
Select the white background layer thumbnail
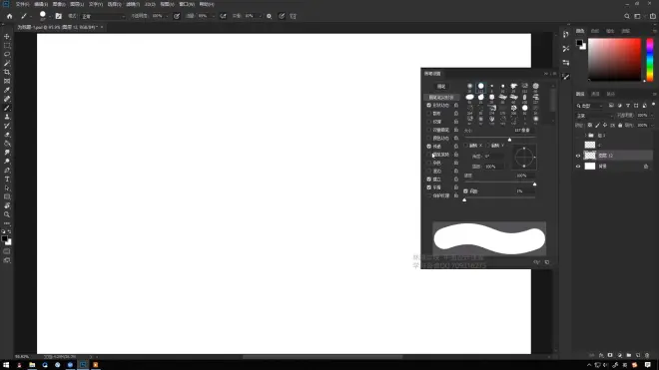click(590, 167)
